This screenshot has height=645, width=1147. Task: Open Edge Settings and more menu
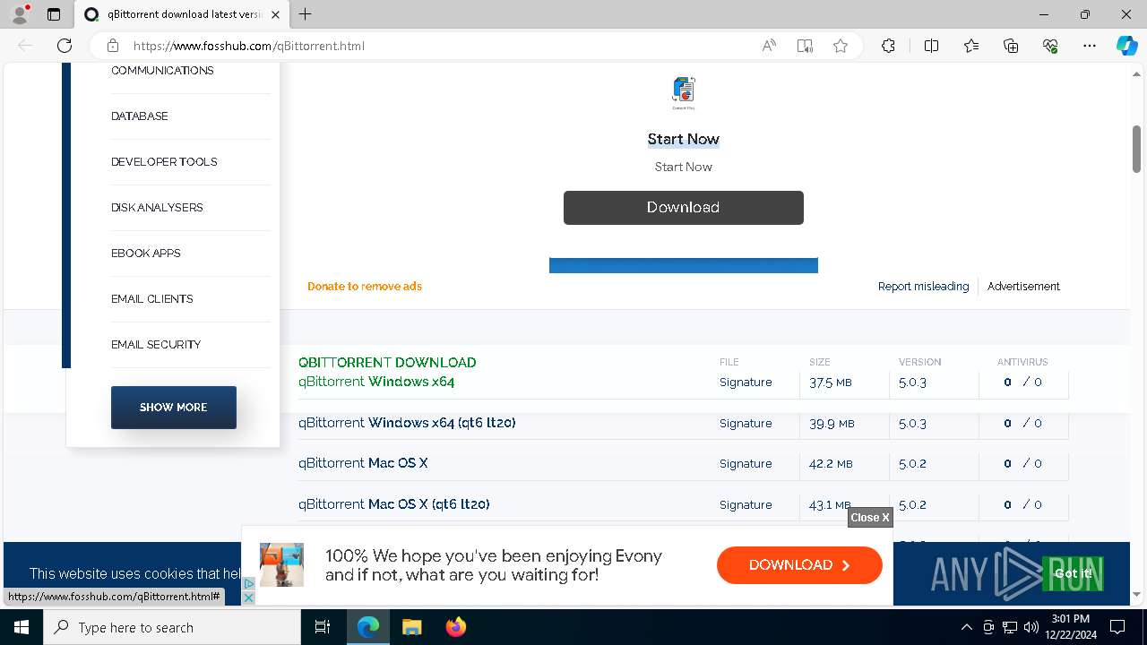click(1090, 46)
